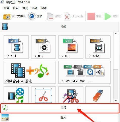This screenshot has height=122, width=120.
Task: Open the 语言 menu
Action: (25, 8)
